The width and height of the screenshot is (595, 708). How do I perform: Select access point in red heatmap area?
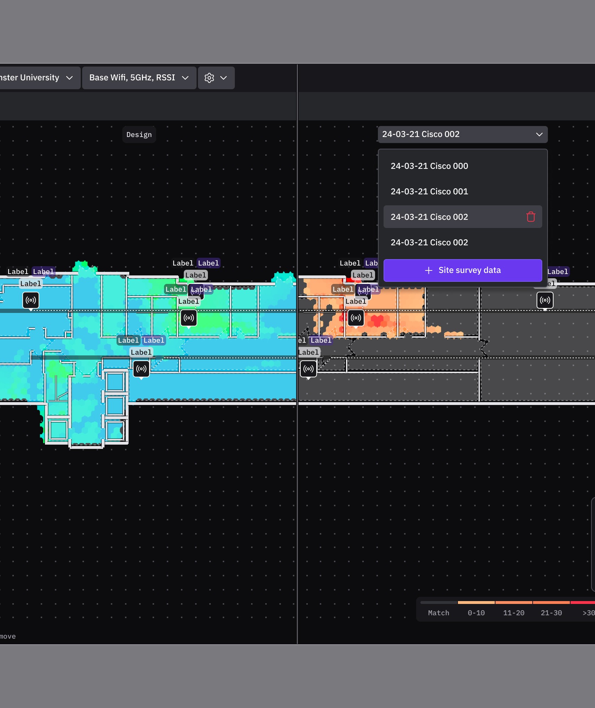[356, 318]
